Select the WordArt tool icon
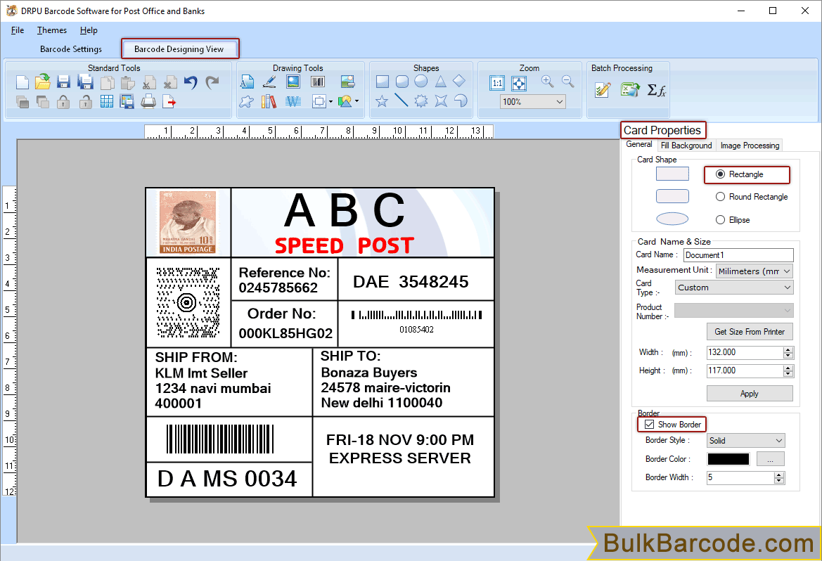822x561 pixels. 293,101
